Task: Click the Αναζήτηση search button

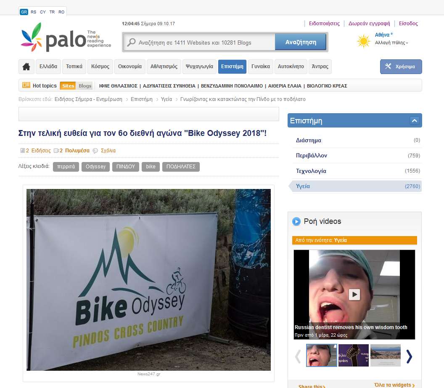Action: click(x=301, y=42)
